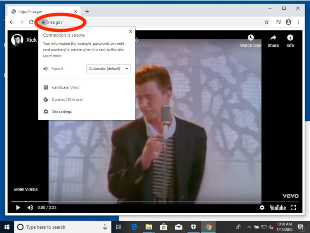The width and height of the screenshot is (310, 233).
Task: Open Site settings from the security popup
Action: tap(62, 112)
